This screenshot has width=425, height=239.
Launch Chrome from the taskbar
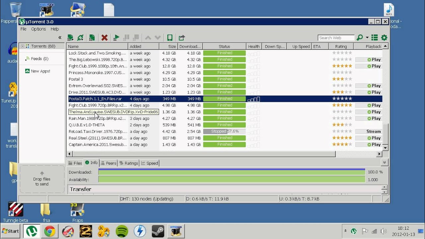(x=50, y=231)
